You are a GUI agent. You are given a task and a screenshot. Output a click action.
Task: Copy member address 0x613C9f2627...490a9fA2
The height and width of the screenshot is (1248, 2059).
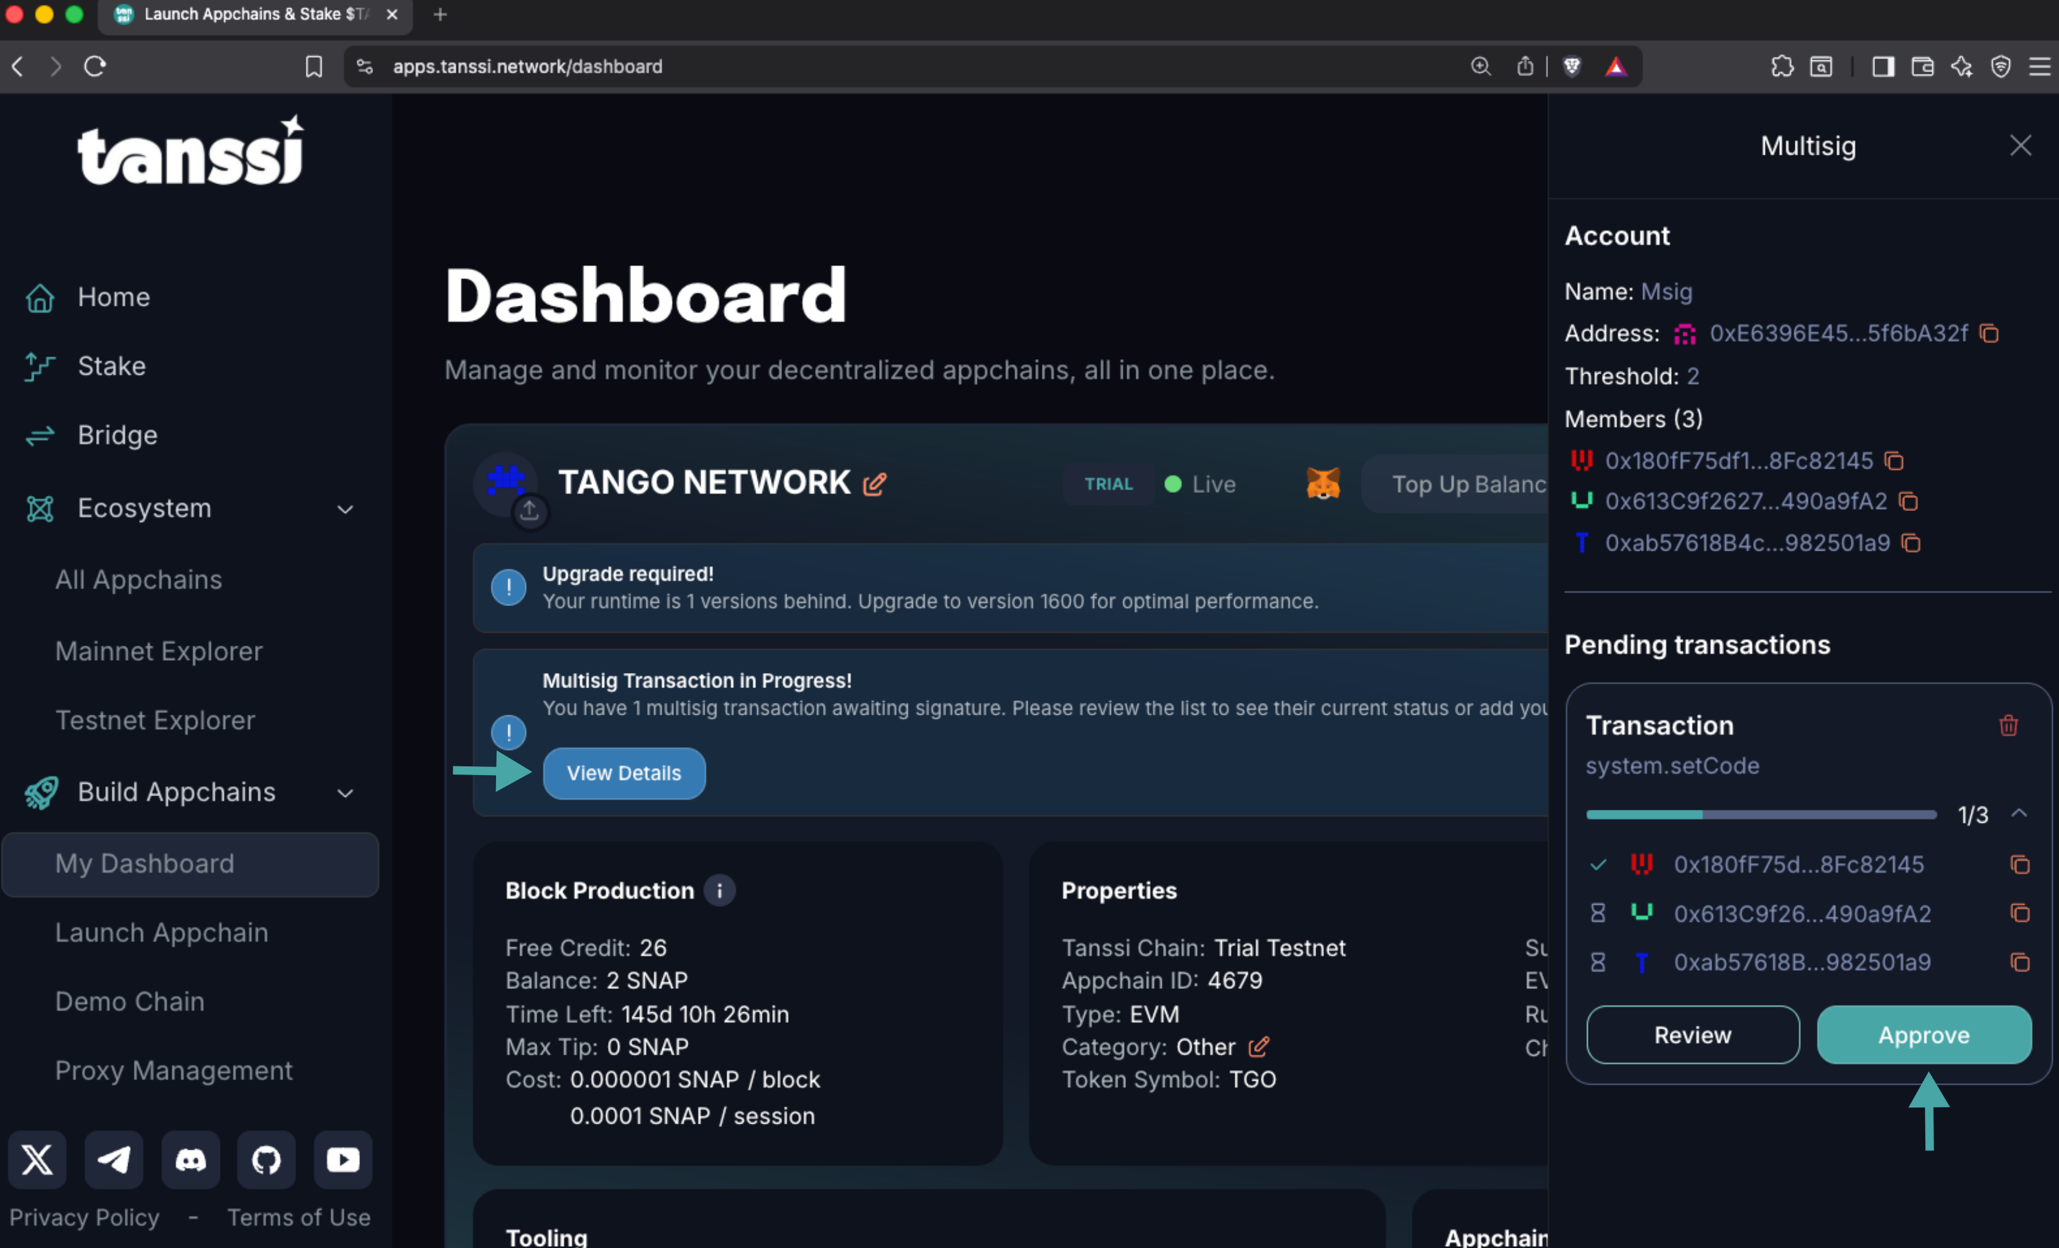(1908, 501)
